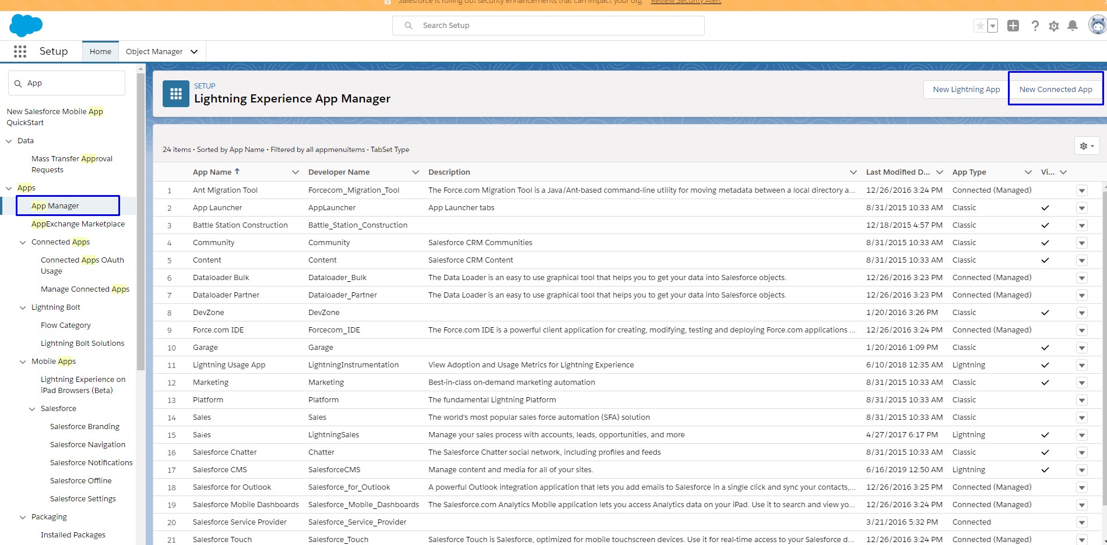Open the Favorites star icon
1107x545 pixels.
click(x=981, y=26)
